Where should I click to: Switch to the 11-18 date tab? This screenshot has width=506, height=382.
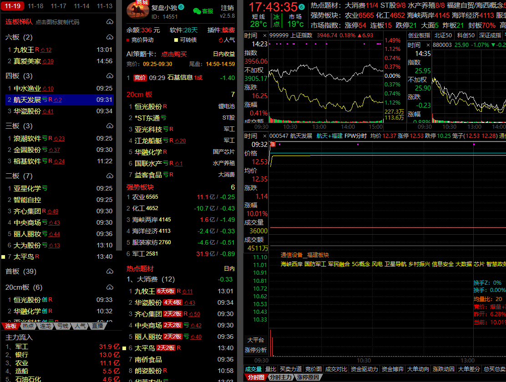click(x=35, y=6)
